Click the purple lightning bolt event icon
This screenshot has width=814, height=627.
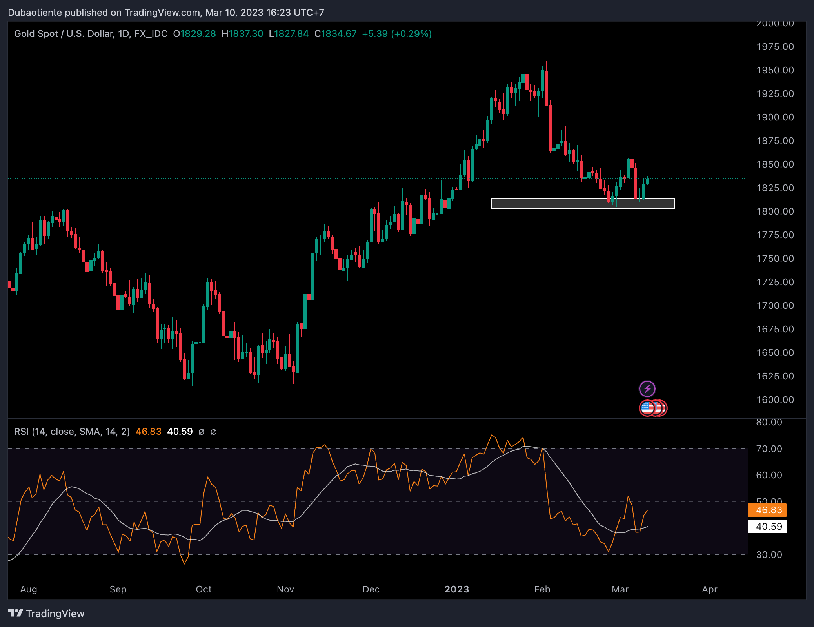647,389
